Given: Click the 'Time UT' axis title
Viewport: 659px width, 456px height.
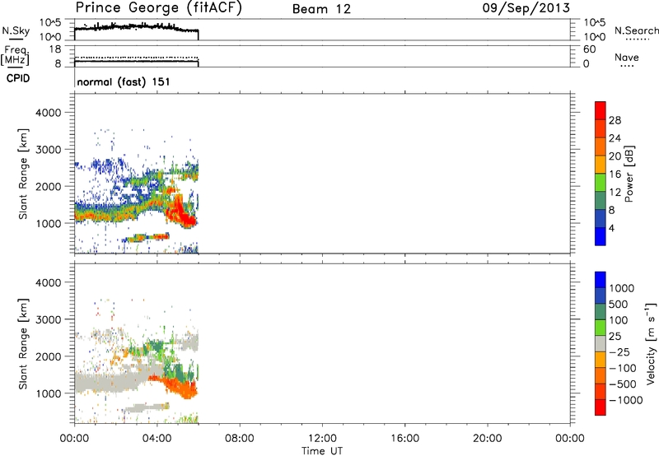Looking at the screenshot, I should pyautogui.click(x=322, y=451).
